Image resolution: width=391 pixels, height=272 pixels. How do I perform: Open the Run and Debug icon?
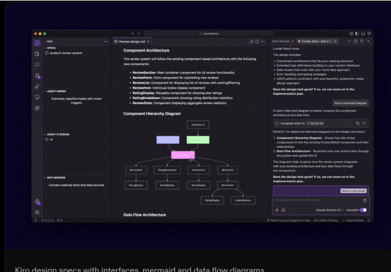tap(37, 87)
